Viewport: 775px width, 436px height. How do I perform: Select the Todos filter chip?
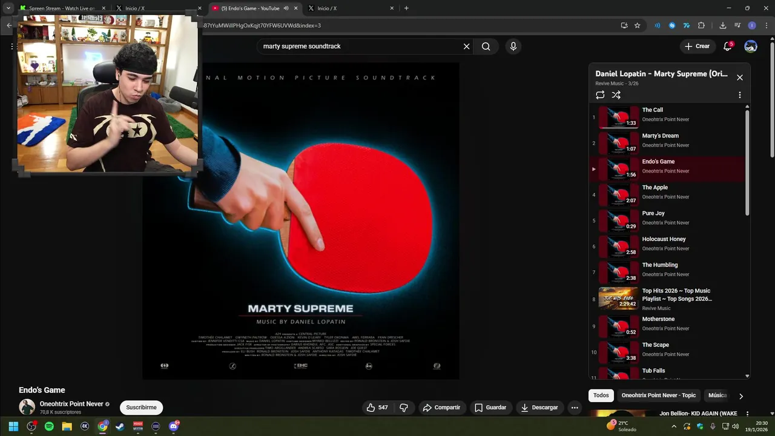(x=601, y=395)
